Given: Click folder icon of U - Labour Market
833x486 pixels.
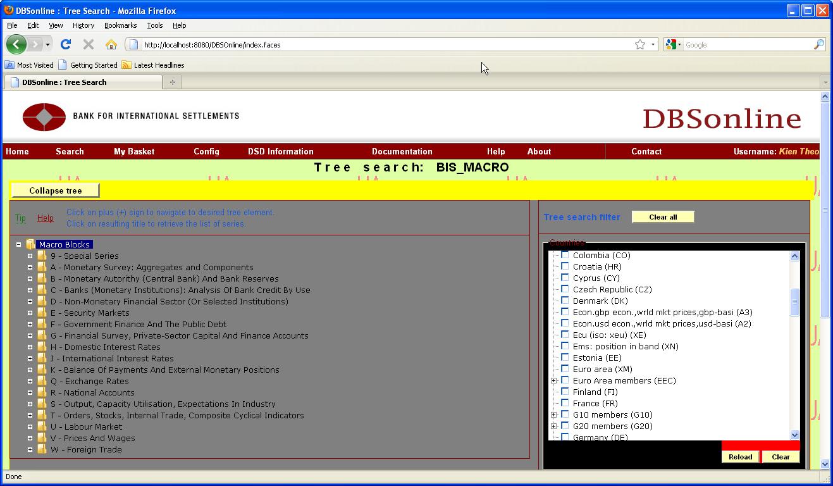Looking at the screenshot, I should (x=42, y=427).
